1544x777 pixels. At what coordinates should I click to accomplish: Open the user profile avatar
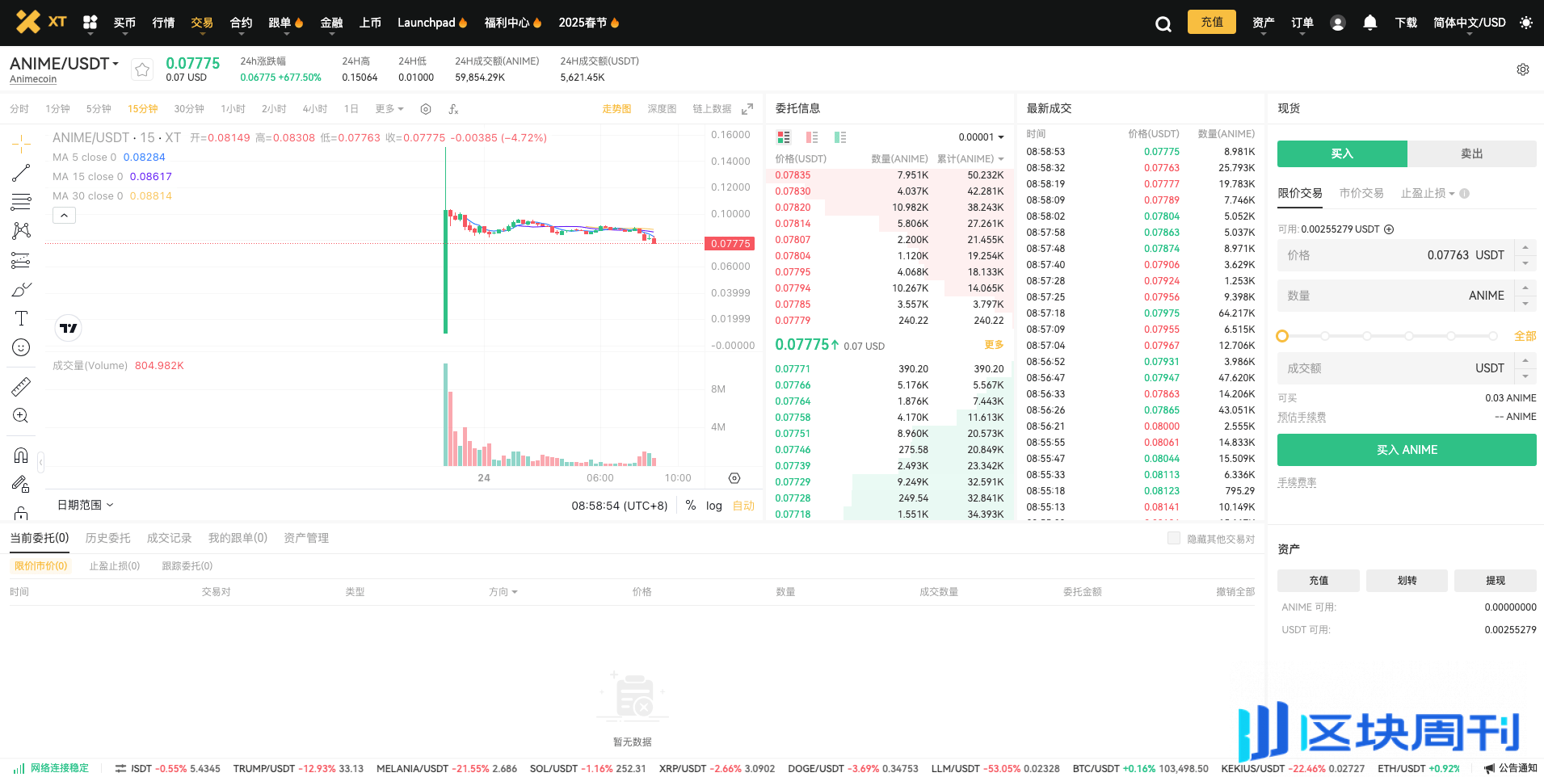click(1337, 23)
